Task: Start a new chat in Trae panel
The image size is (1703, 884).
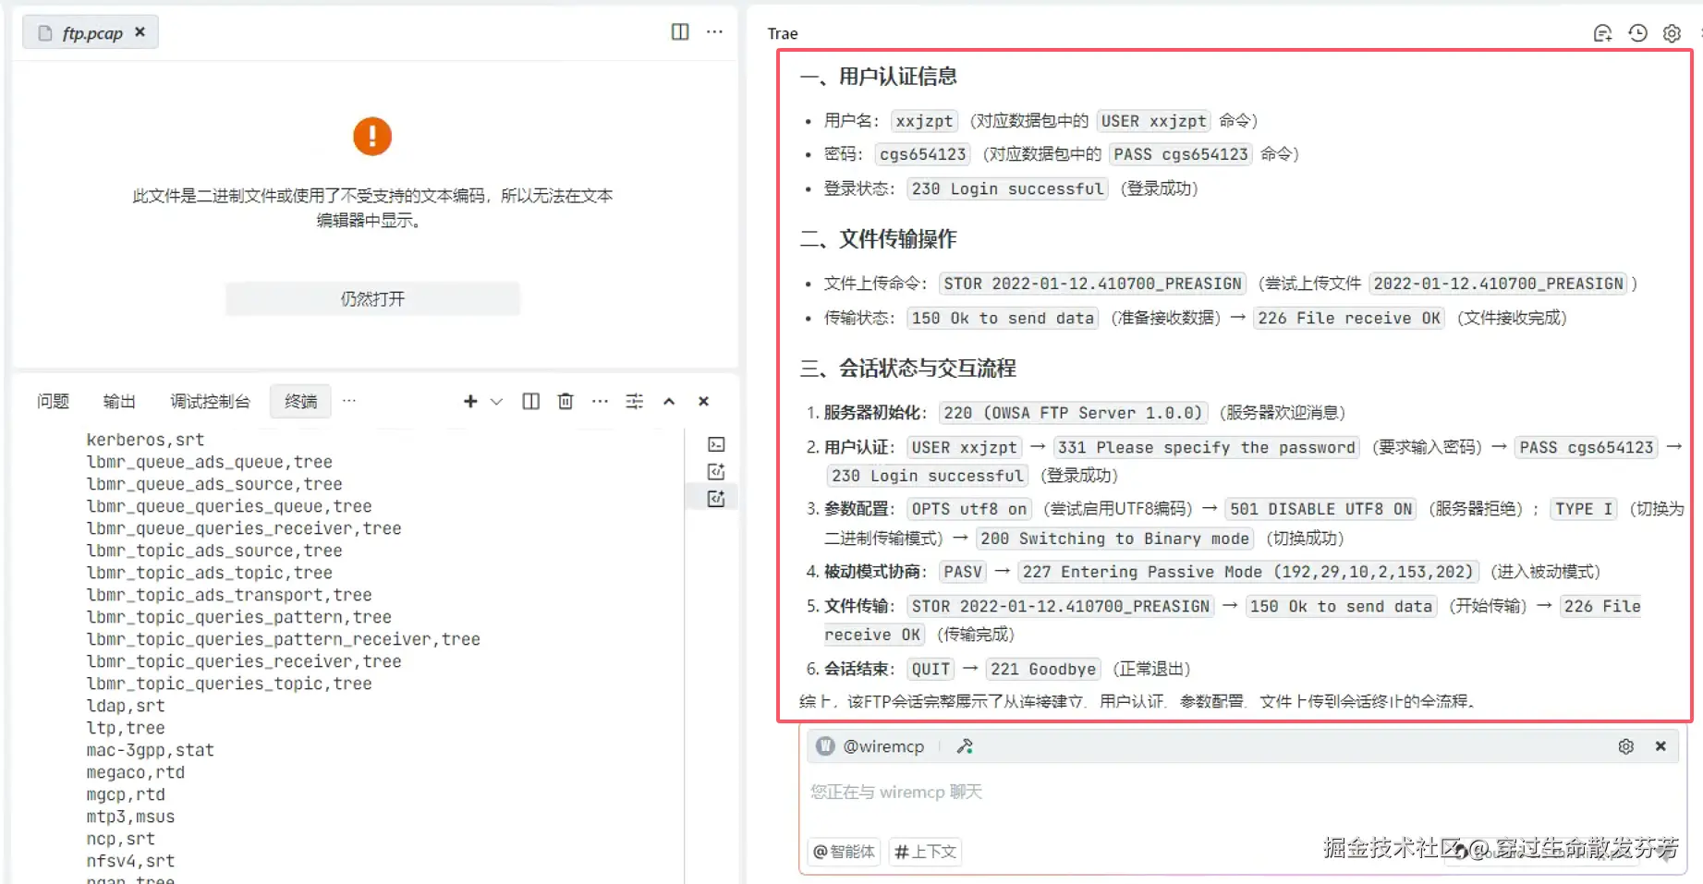Action: [x=1602, y=32]
